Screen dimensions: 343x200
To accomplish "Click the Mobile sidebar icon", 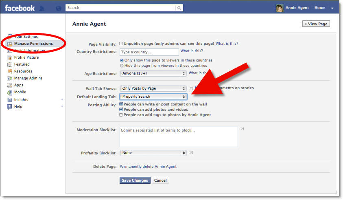I will point(9,92).
